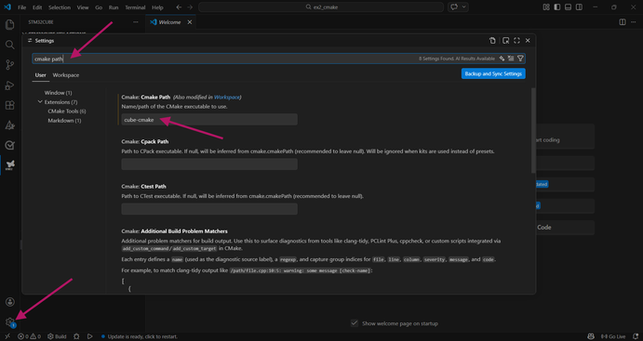Open the Workspace link in Cmake Path
The height and width of the screenshot is (341, 643).
[226, 98]
